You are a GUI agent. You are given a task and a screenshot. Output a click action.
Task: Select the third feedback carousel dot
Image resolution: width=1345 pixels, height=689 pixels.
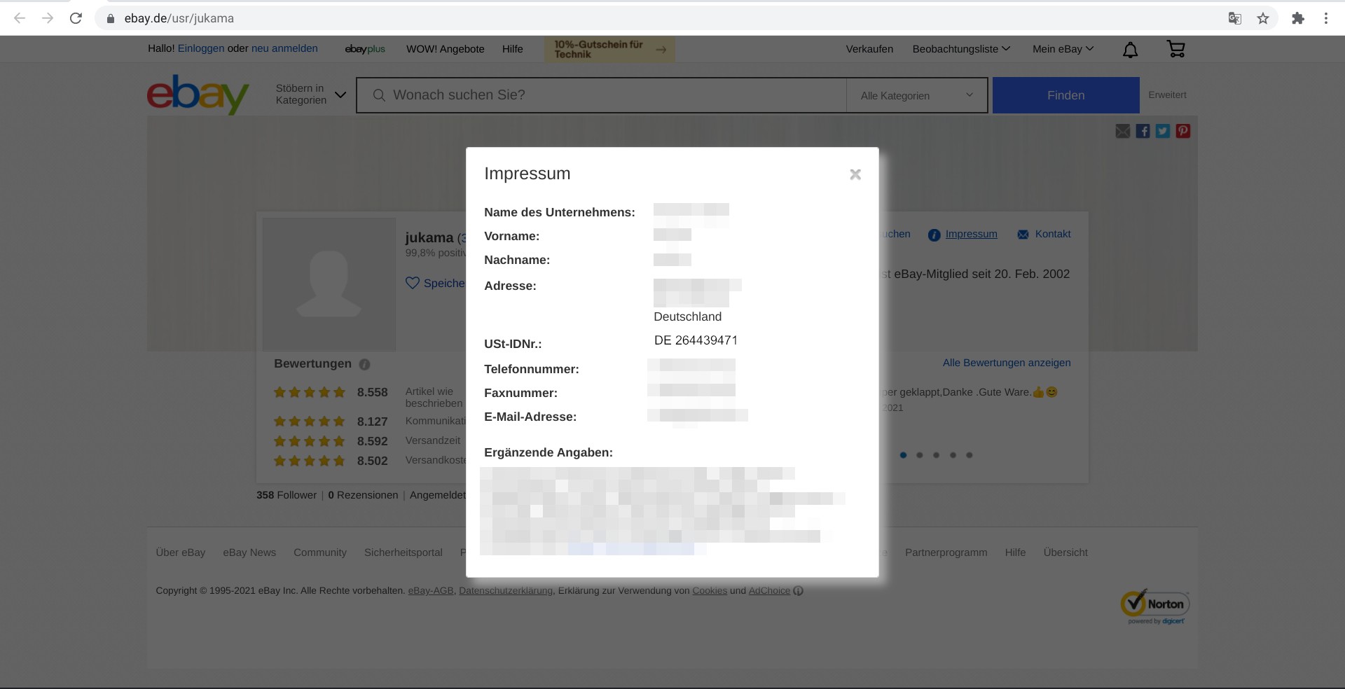point(936,455)
